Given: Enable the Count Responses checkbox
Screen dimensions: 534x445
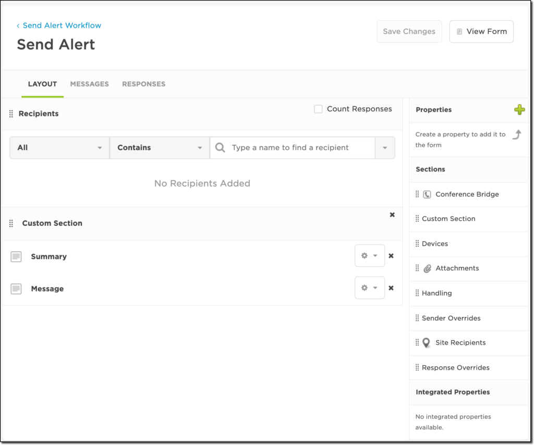Looking at the screenshot, I should pyautogui.click(x=318, y=109).
